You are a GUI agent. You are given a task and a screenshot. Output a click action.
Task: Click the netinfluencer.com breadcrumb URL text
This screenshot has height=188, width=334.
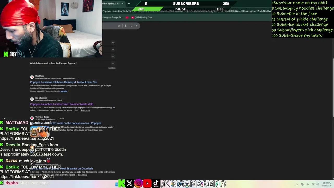point(48,100)
